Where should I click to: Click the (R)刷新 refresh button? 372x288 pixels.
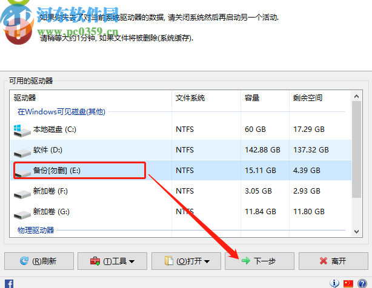(x=39, y=261)
